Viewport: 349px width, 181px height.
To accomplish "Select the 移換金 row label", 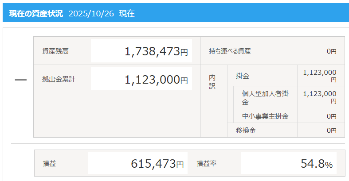I will point(246,130).
